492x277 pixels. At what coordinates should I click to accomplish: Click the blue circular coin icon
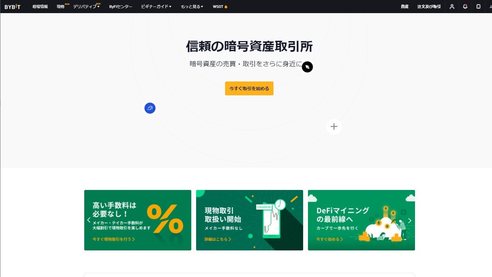(150, 108)
